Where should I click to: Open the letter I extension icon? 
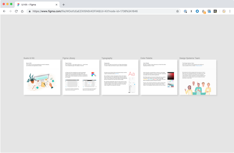coord(191,11)
